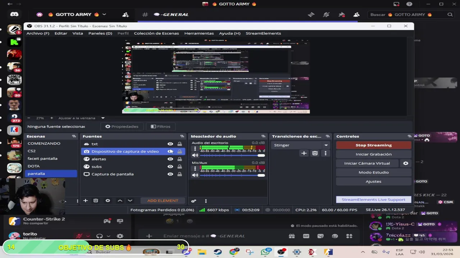Open the StreamElements menu
Screen dimensions: 460x258
click(x=263, y=33)
